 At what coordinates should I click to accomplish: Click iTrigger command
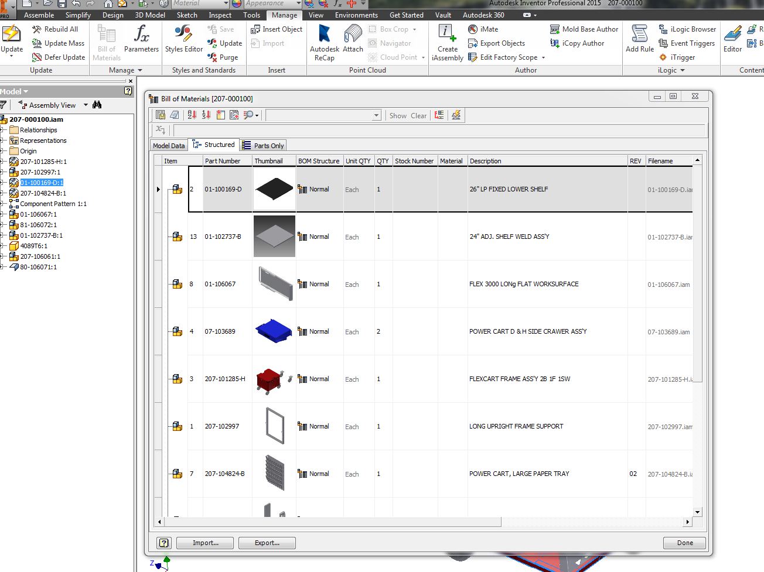pos(677,57)
